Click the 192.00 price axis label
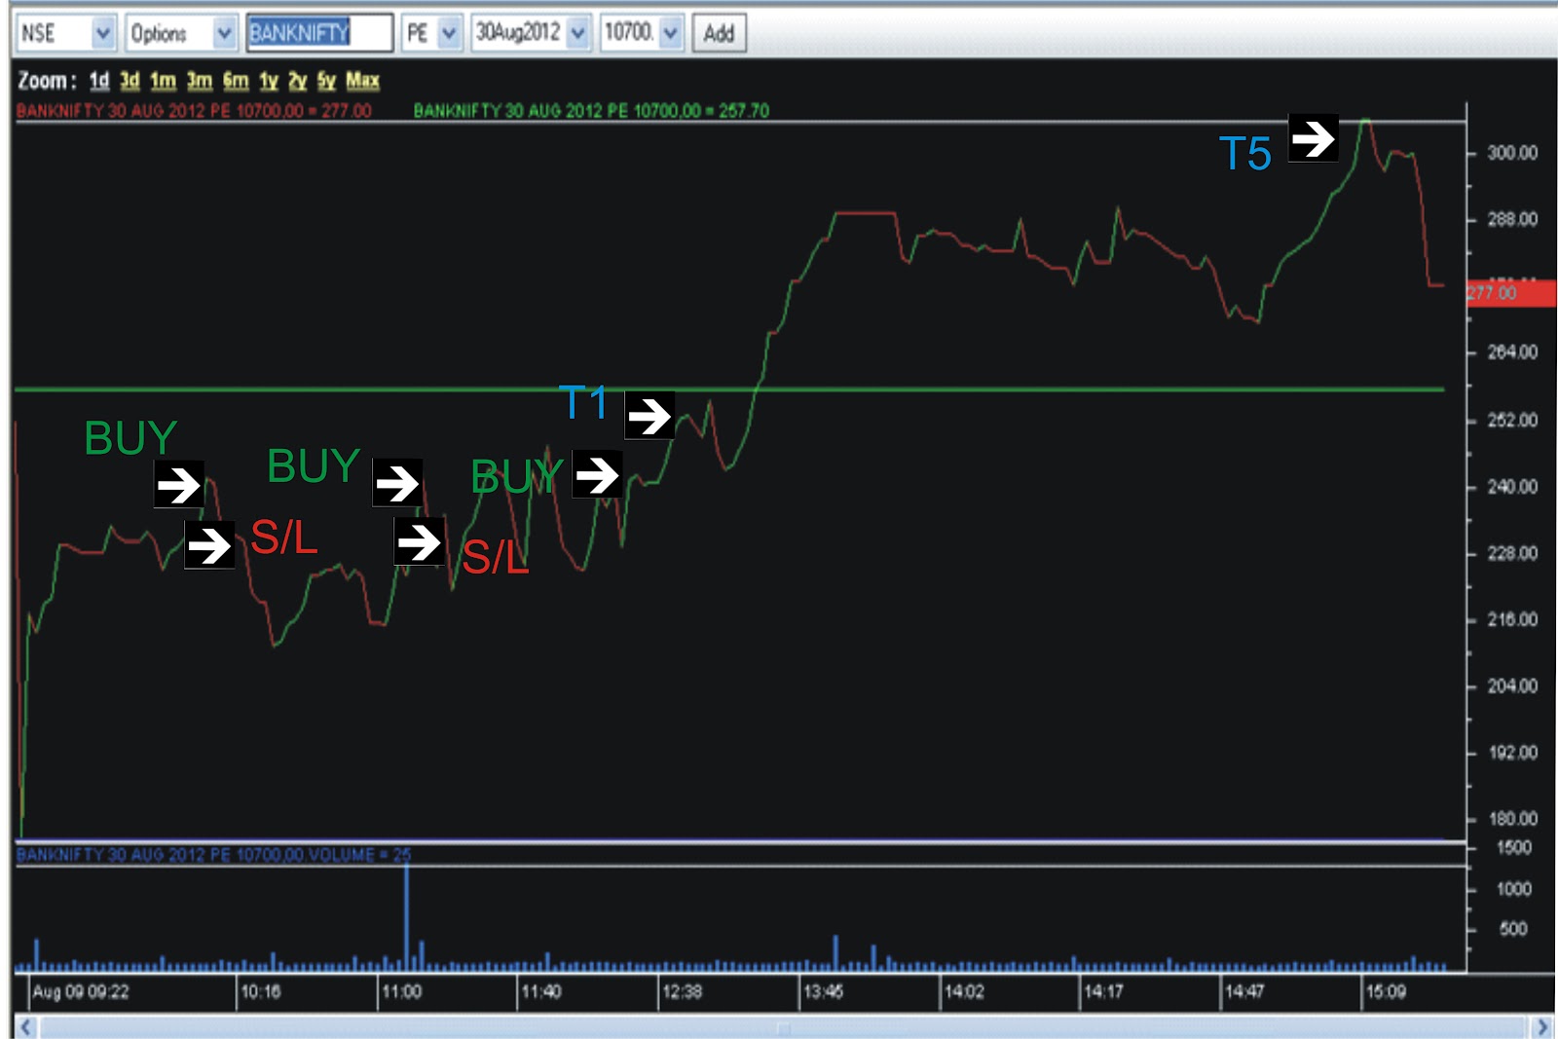The image size is (1558, 1039). point(1512,753)
